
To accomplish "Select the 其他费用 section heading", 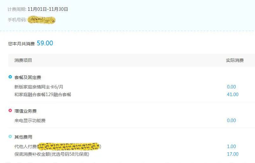I will tap(23, 137).
